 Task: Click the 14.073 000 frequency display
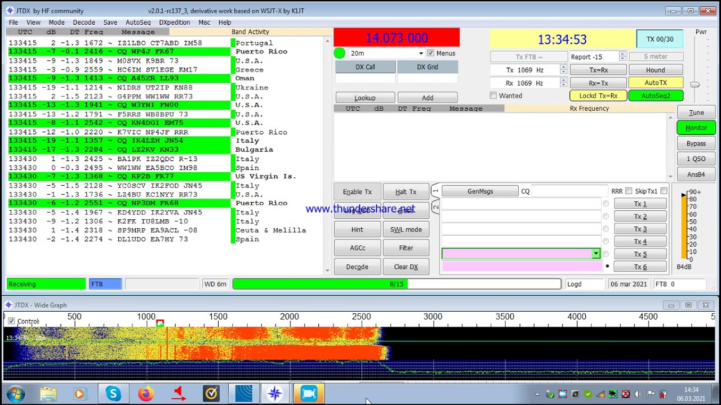tap(397, 38)
